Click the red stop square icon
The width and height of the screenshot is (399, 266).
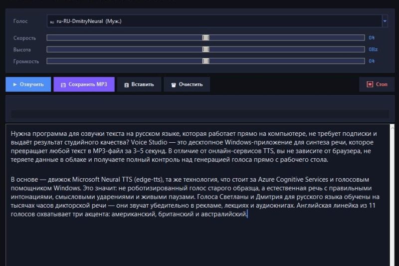pos(370,84)
